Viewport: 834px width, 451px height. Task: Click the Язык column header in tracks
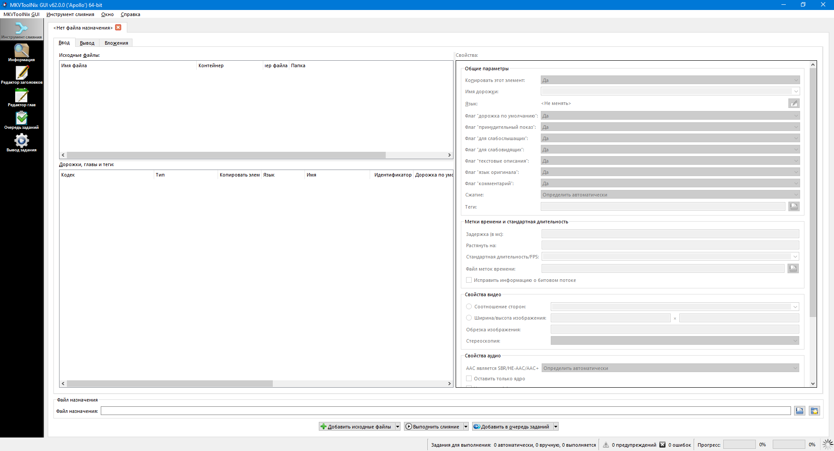pyautogui.click(x=283, y=175)
